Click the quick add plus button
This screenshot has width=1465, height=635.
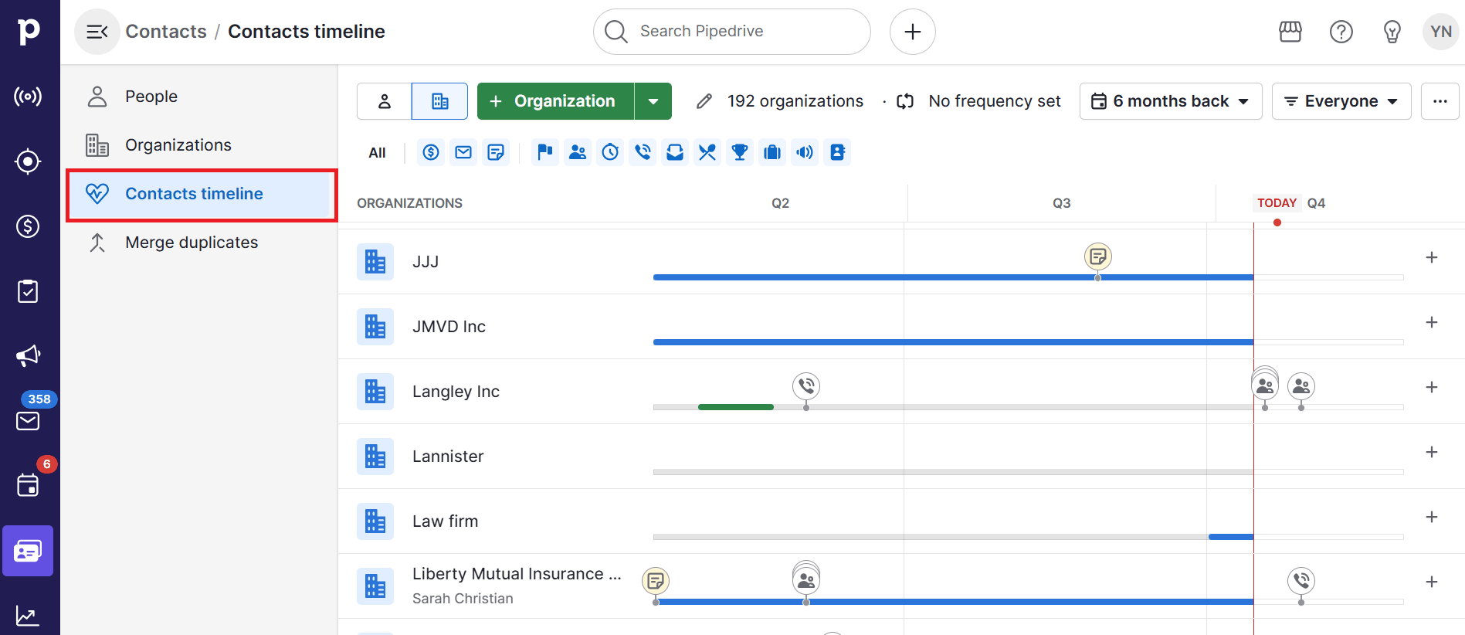[913, 32]
